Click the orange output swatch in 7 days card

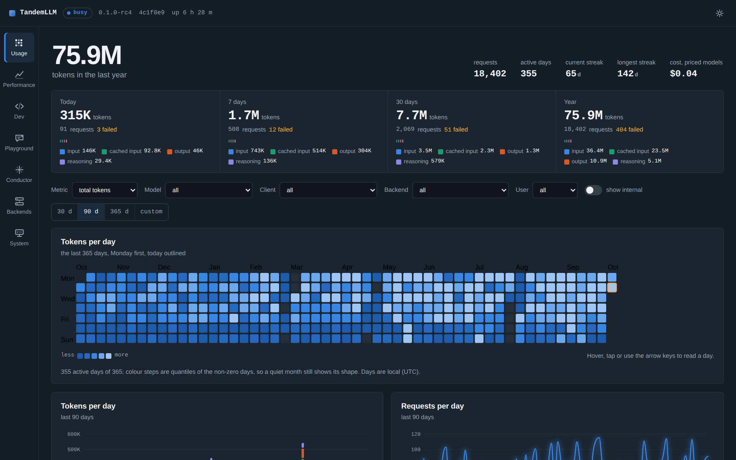335,152
